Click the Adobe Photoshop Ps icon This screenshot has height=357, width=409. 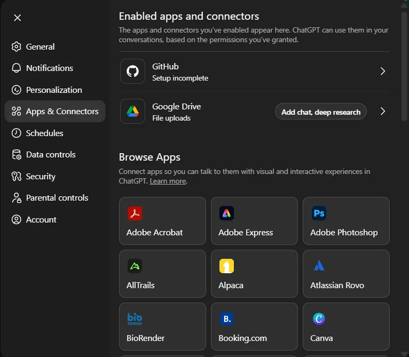(319, 213)
